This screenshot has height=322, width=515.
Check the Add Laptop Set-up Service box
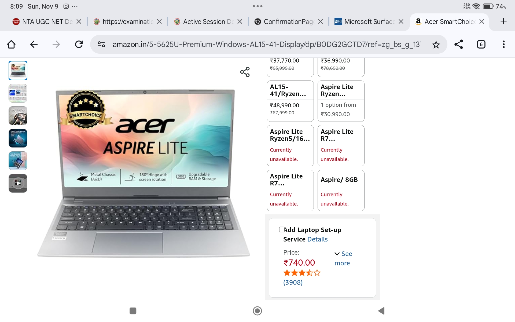[282, 229]
